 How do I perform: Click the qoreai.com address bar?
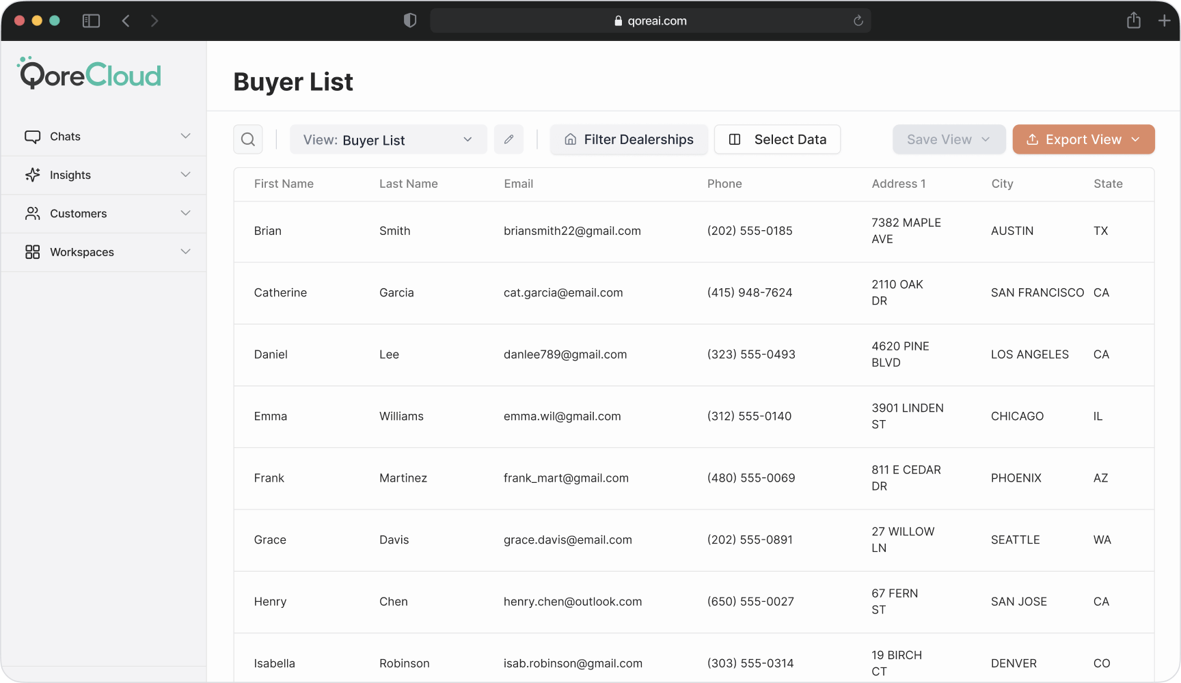650,20
